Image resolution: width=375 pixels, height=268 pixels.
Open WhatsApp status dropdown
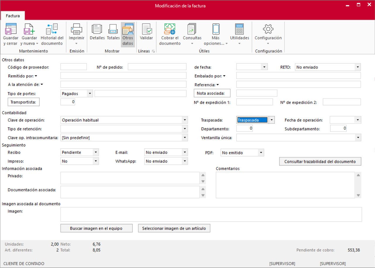(185, 161)
